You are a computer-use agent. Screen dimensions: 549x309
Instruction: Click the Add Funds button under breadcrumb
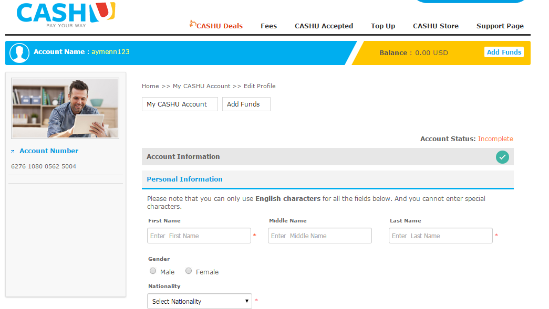[246, 104]
